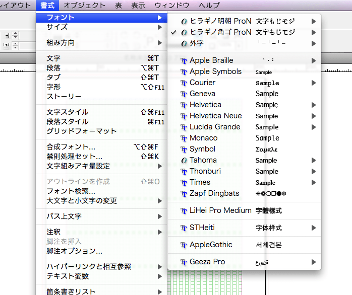Click the OpenType icon beside Tahoma
This screenshot has width=352, height=295.
click(184, 160)
